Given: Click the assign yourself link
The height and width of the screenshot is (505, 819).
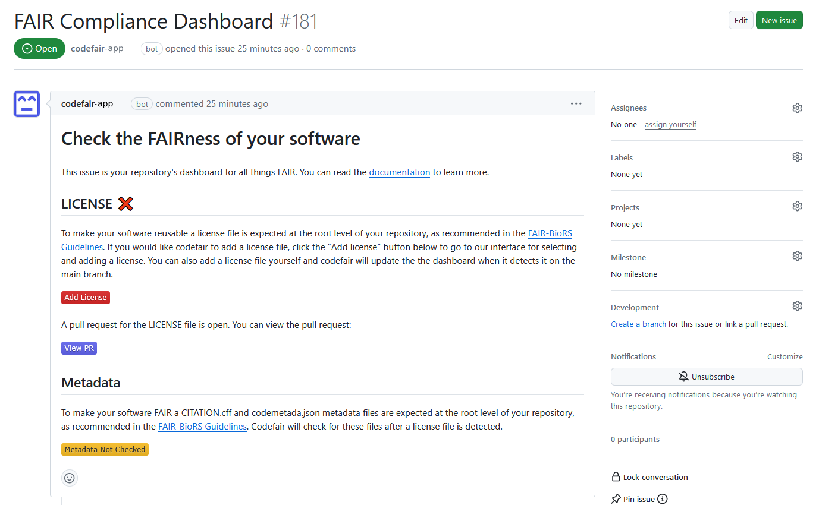Looking at the screenshot, I should point(670,125).
